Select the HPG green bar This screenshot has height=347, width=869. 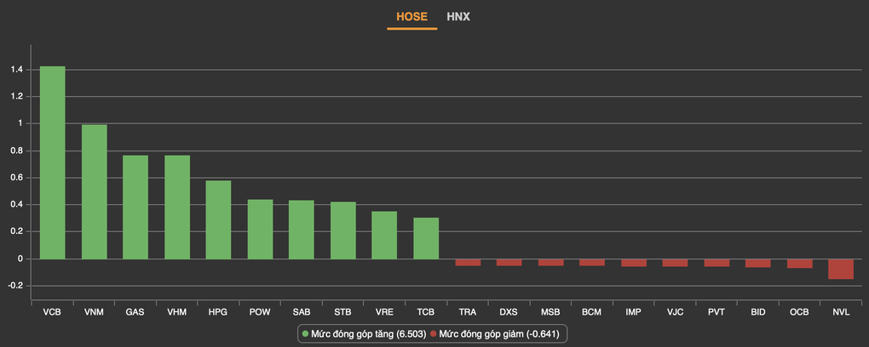[218, 219]
